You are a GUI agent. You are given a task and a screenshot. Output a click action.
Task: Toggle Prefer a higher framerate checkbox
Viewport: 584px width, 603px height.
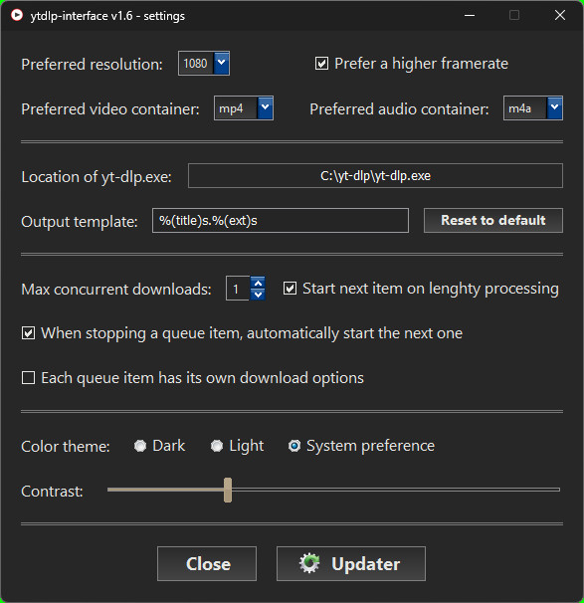pos(321,64)
